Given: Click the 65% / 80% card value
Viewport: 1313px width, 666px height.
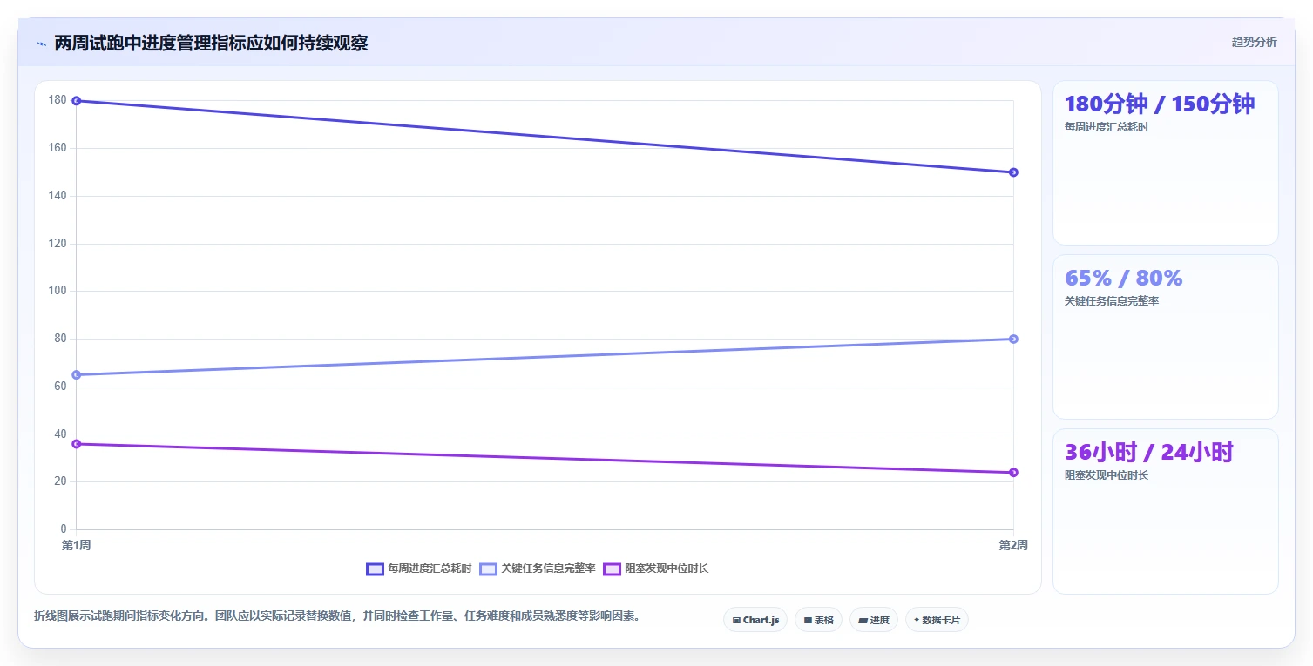Looking at the screenshot, I should point(1124,279).
